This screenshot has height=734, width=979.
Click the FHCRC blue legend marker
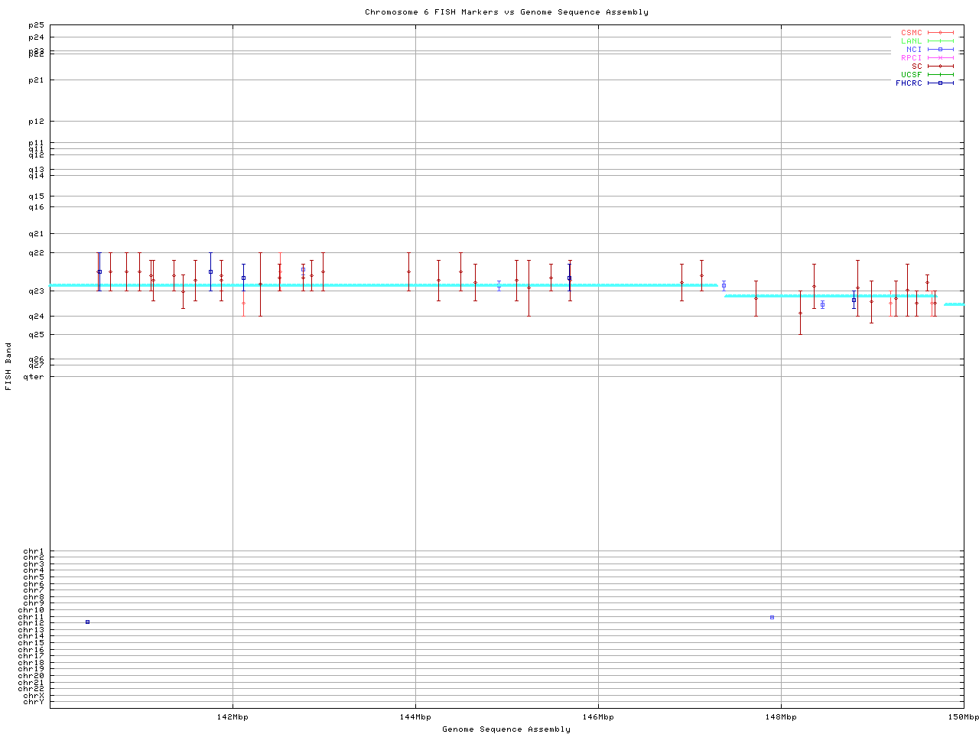pyautogui.click(x=940, y=83)
